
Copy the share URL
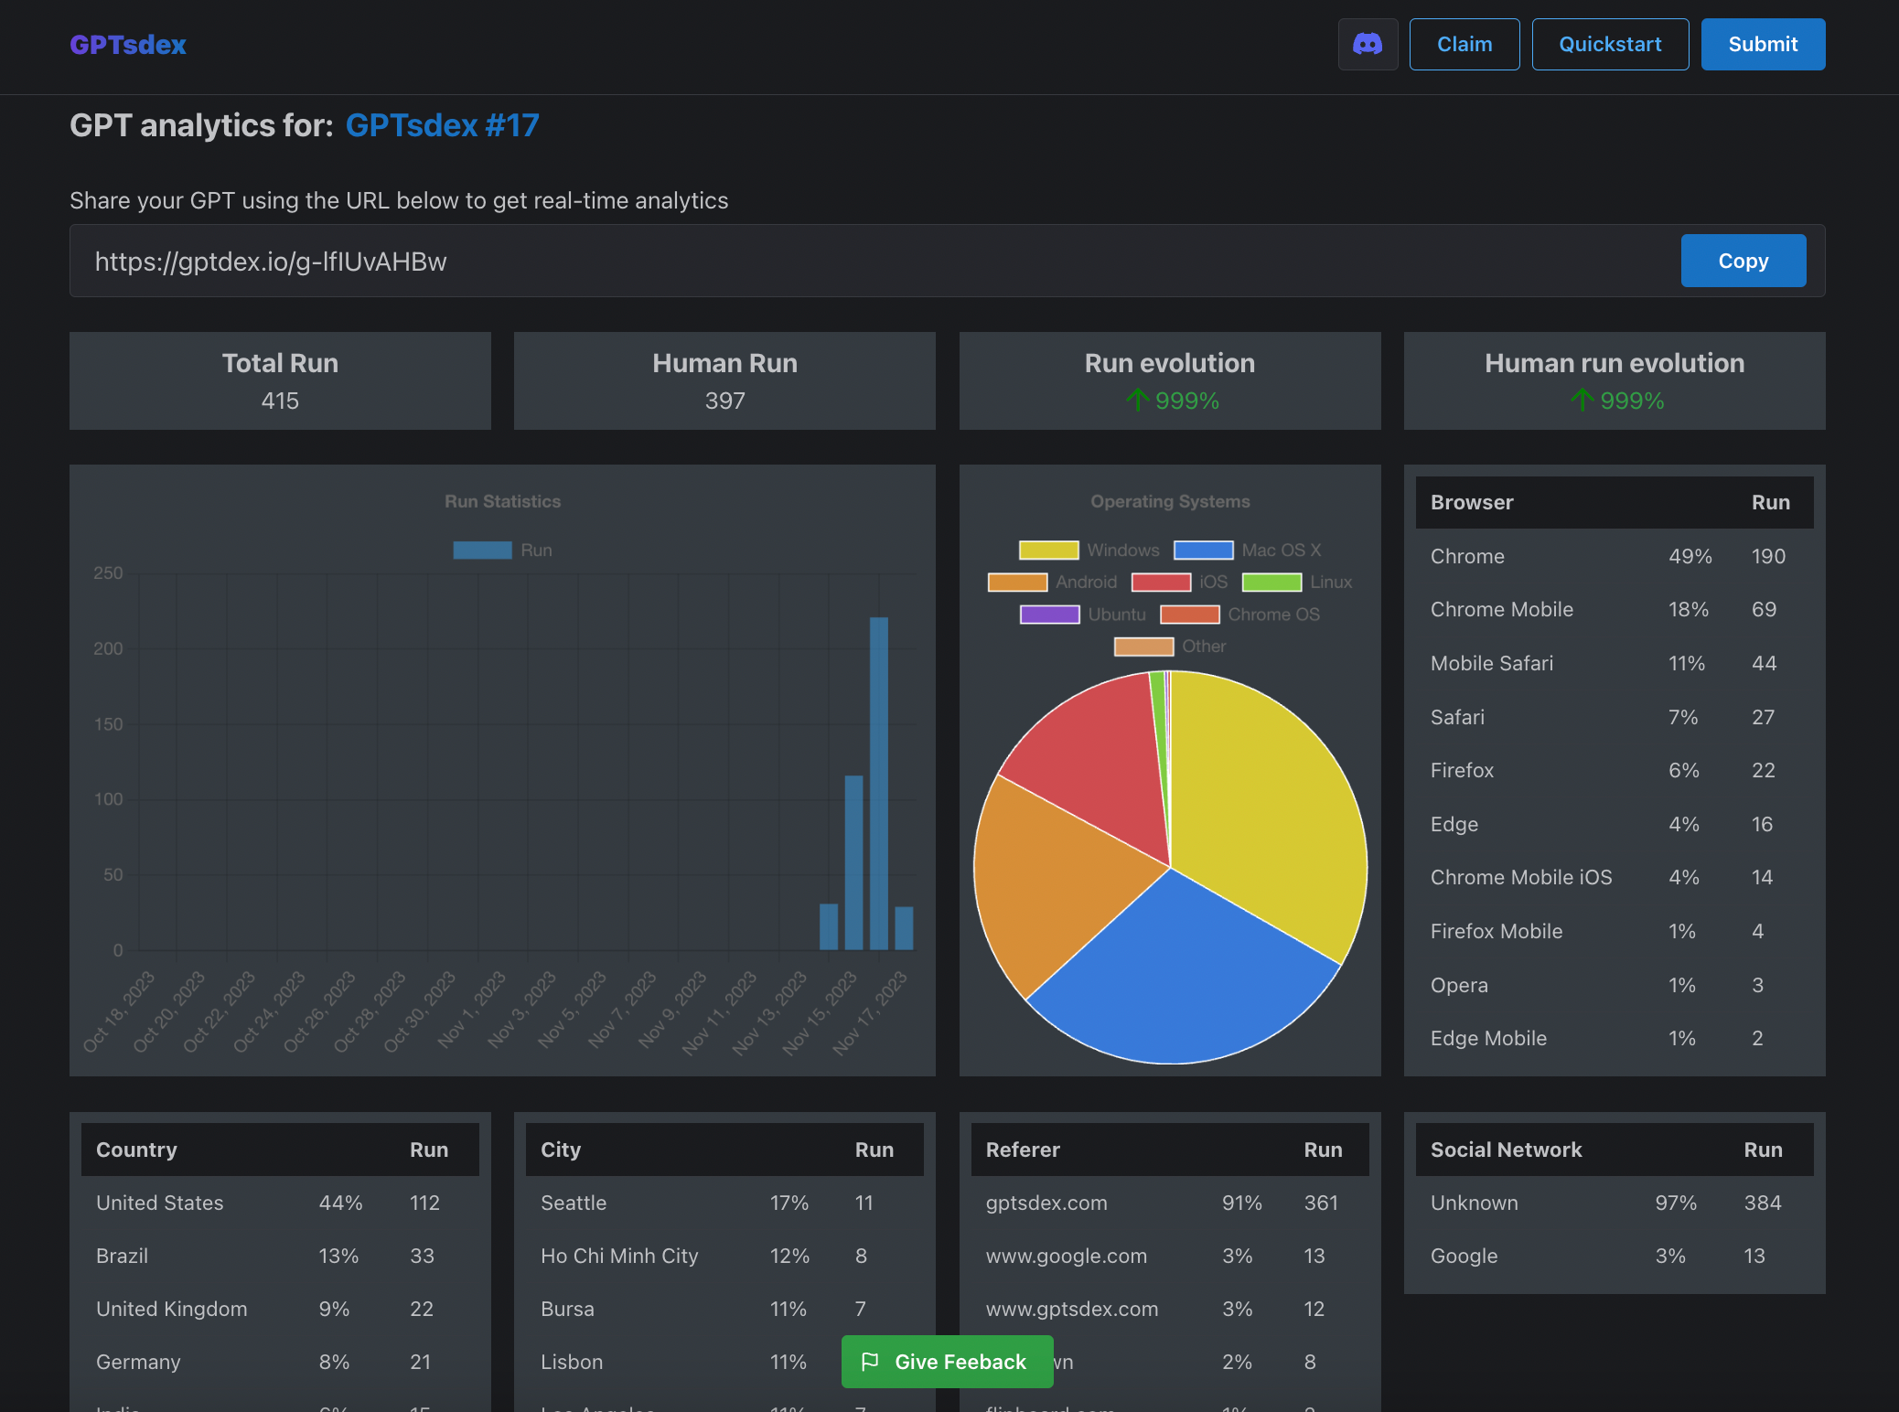point(1743,261)
